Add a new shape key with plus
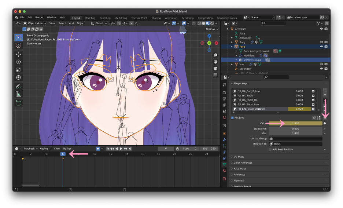This screenshot has width=343, height=208. 325,90
